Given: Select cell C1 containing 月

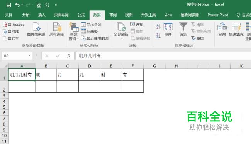Looking at the screenshot, I should pyautogui.click(x=68, y=75).
